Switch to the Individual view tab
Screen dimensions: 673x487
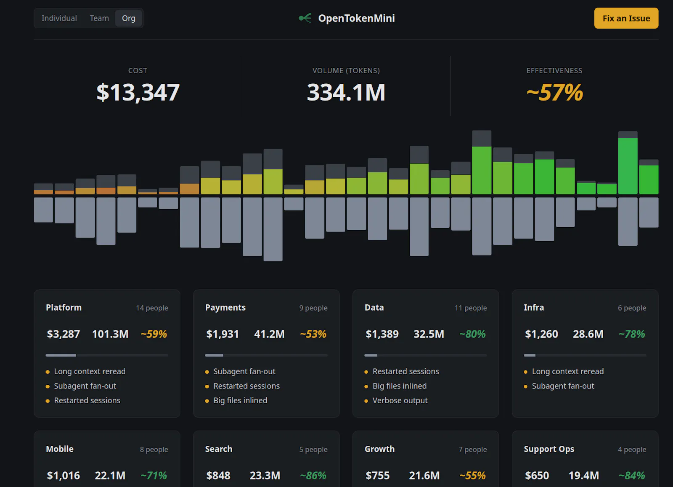(x=59, y=18)
